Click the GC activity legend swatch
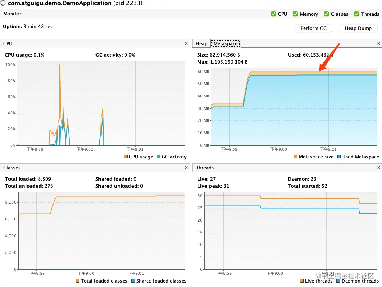 [159, 157]
